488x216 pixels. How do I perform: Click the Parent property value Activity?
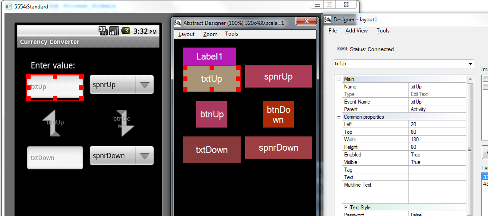point(437,109)
